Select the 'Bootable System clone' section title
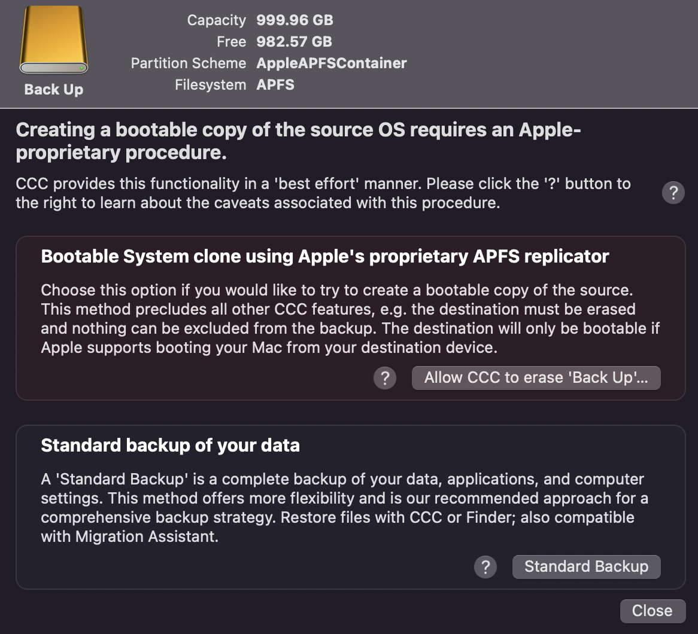 pos(324,257)
